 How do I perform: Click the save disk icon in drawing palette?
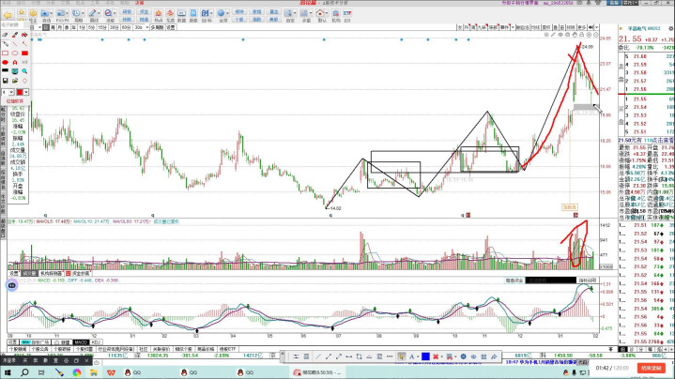click(6, 80)
